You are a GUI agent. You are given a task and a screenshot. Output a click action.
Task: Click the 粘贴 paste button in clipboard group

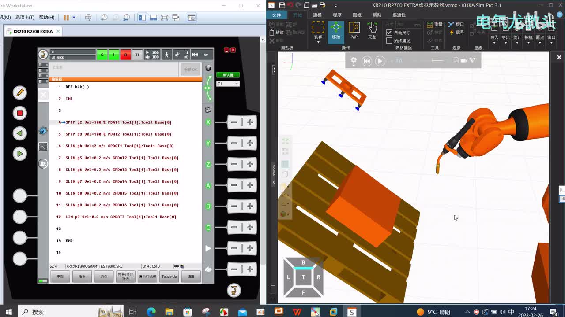[277, 33]
